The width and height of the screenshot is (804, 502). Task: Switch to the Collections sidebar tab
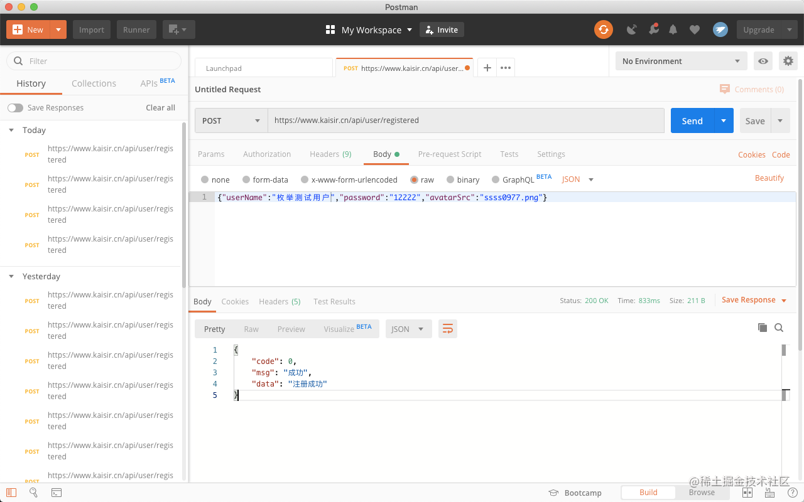coord(94,83)
